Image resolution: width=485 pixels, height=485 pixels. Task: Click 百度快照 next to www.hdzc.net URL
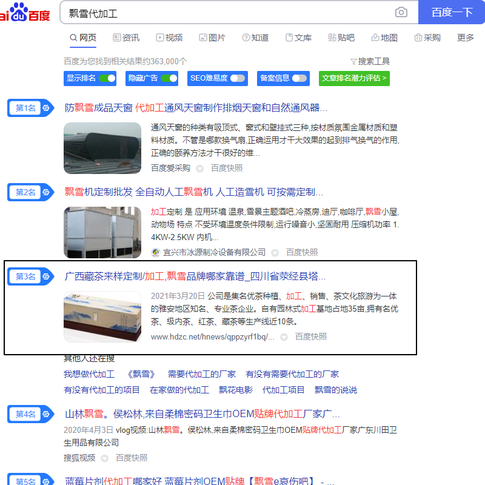pos(311,337)
